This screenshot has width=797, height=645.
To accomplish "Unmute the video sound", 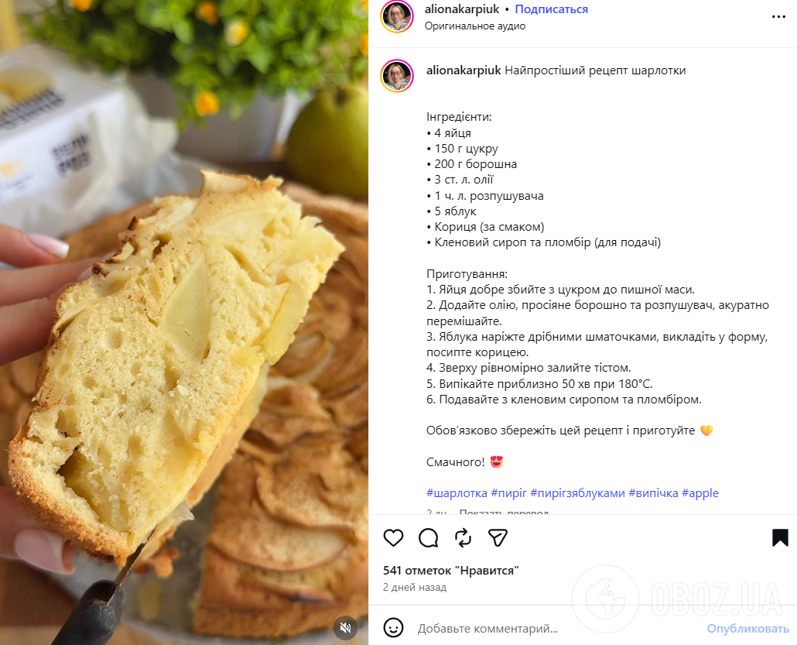I will 346,628.
